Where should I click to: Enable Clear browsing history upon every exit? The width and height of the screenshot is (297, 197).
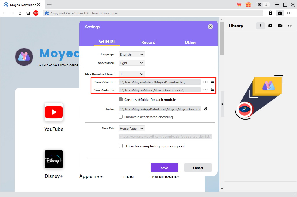[x=121, y=146]
